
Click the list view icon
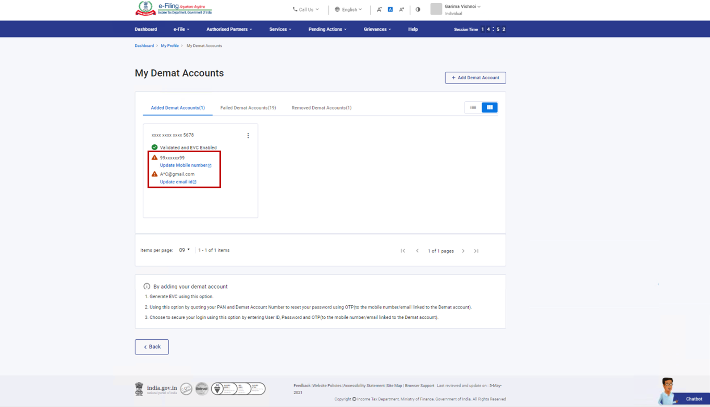tap(473, 107)
